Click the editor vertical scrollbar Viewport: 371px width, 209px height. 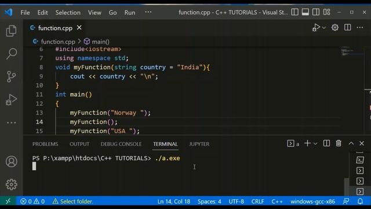368,91
